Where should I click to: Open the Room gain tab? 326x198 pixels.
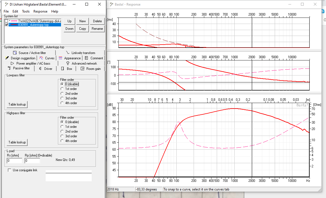(91, 69)
